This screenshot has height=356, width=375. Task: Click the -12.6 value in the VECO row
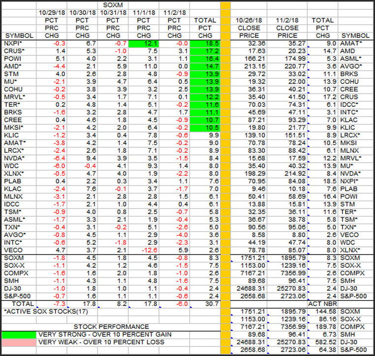tap(150, 250)
